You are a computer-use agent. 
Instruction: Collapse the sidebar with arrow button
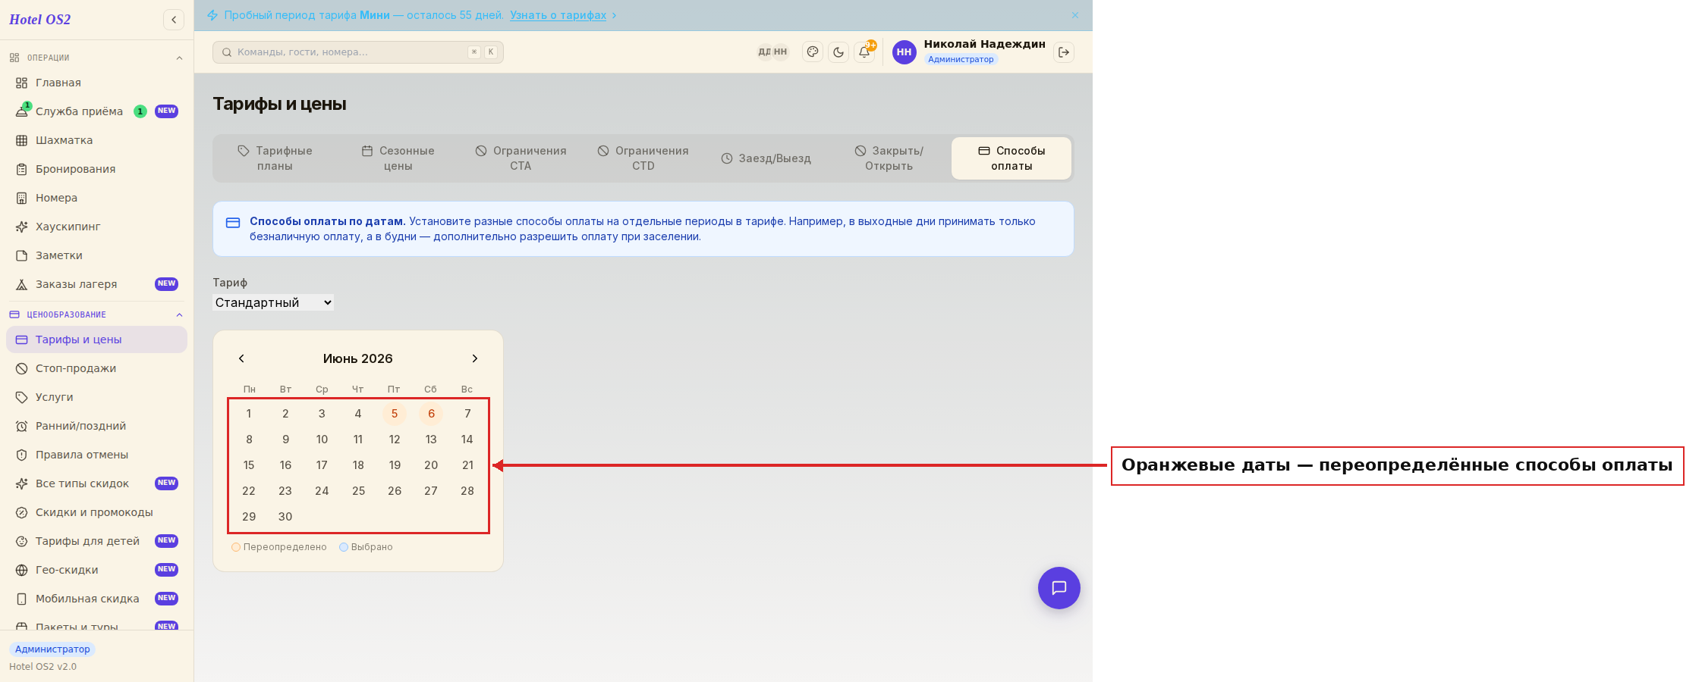click(x=174, y=20)
